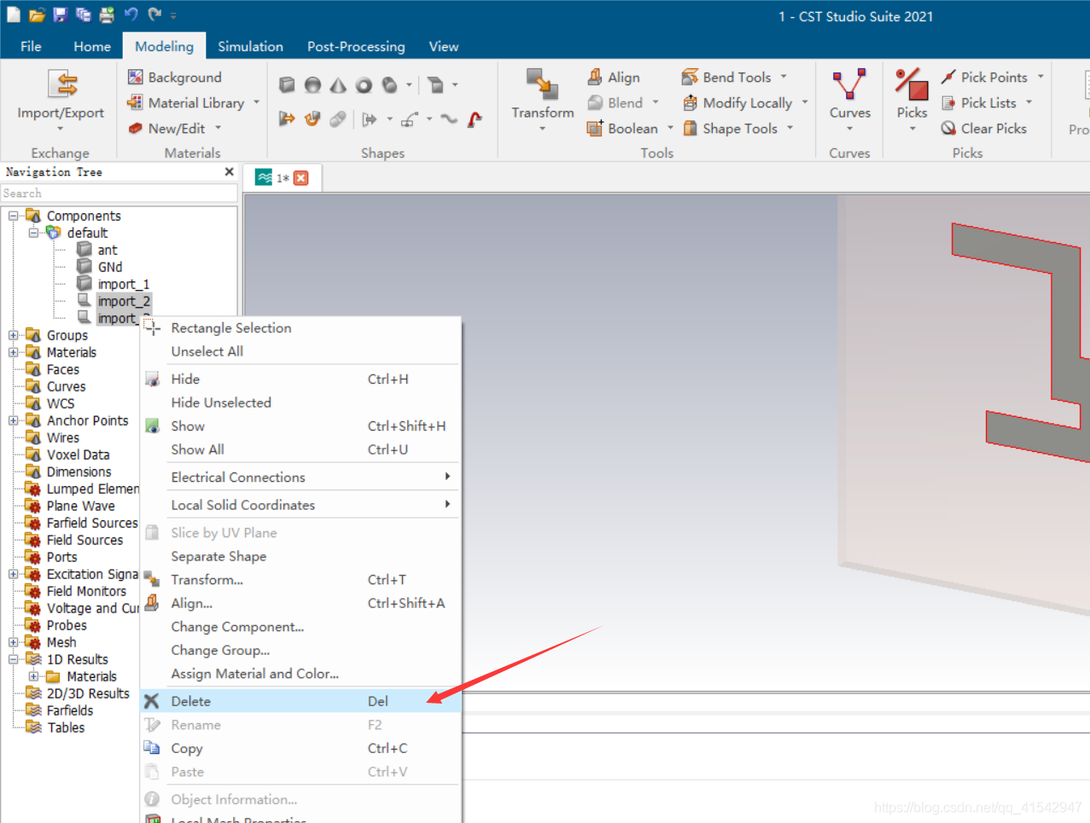Viewport: 1090px width, 823px height.
Task: Click the Align tool in the ribbon
Action: point(614,77)
